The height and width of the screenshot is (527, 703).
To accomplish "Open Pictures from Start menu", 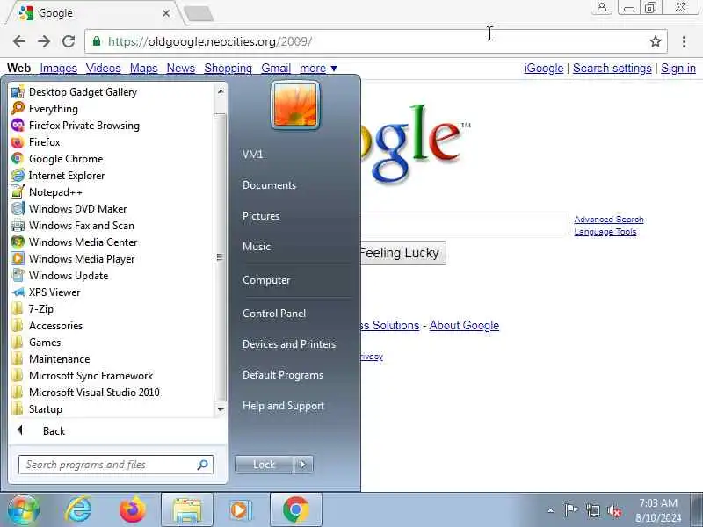I will click(261, 215).
